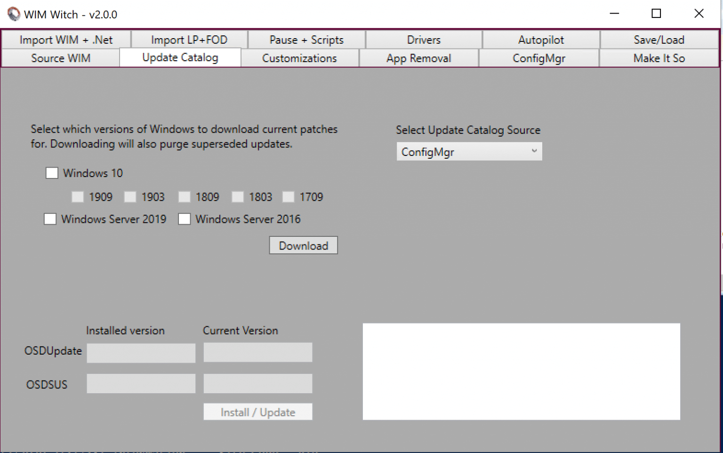723x453 pixels.
Task: Click the large white output text box
Action: [x=521, y=371]
